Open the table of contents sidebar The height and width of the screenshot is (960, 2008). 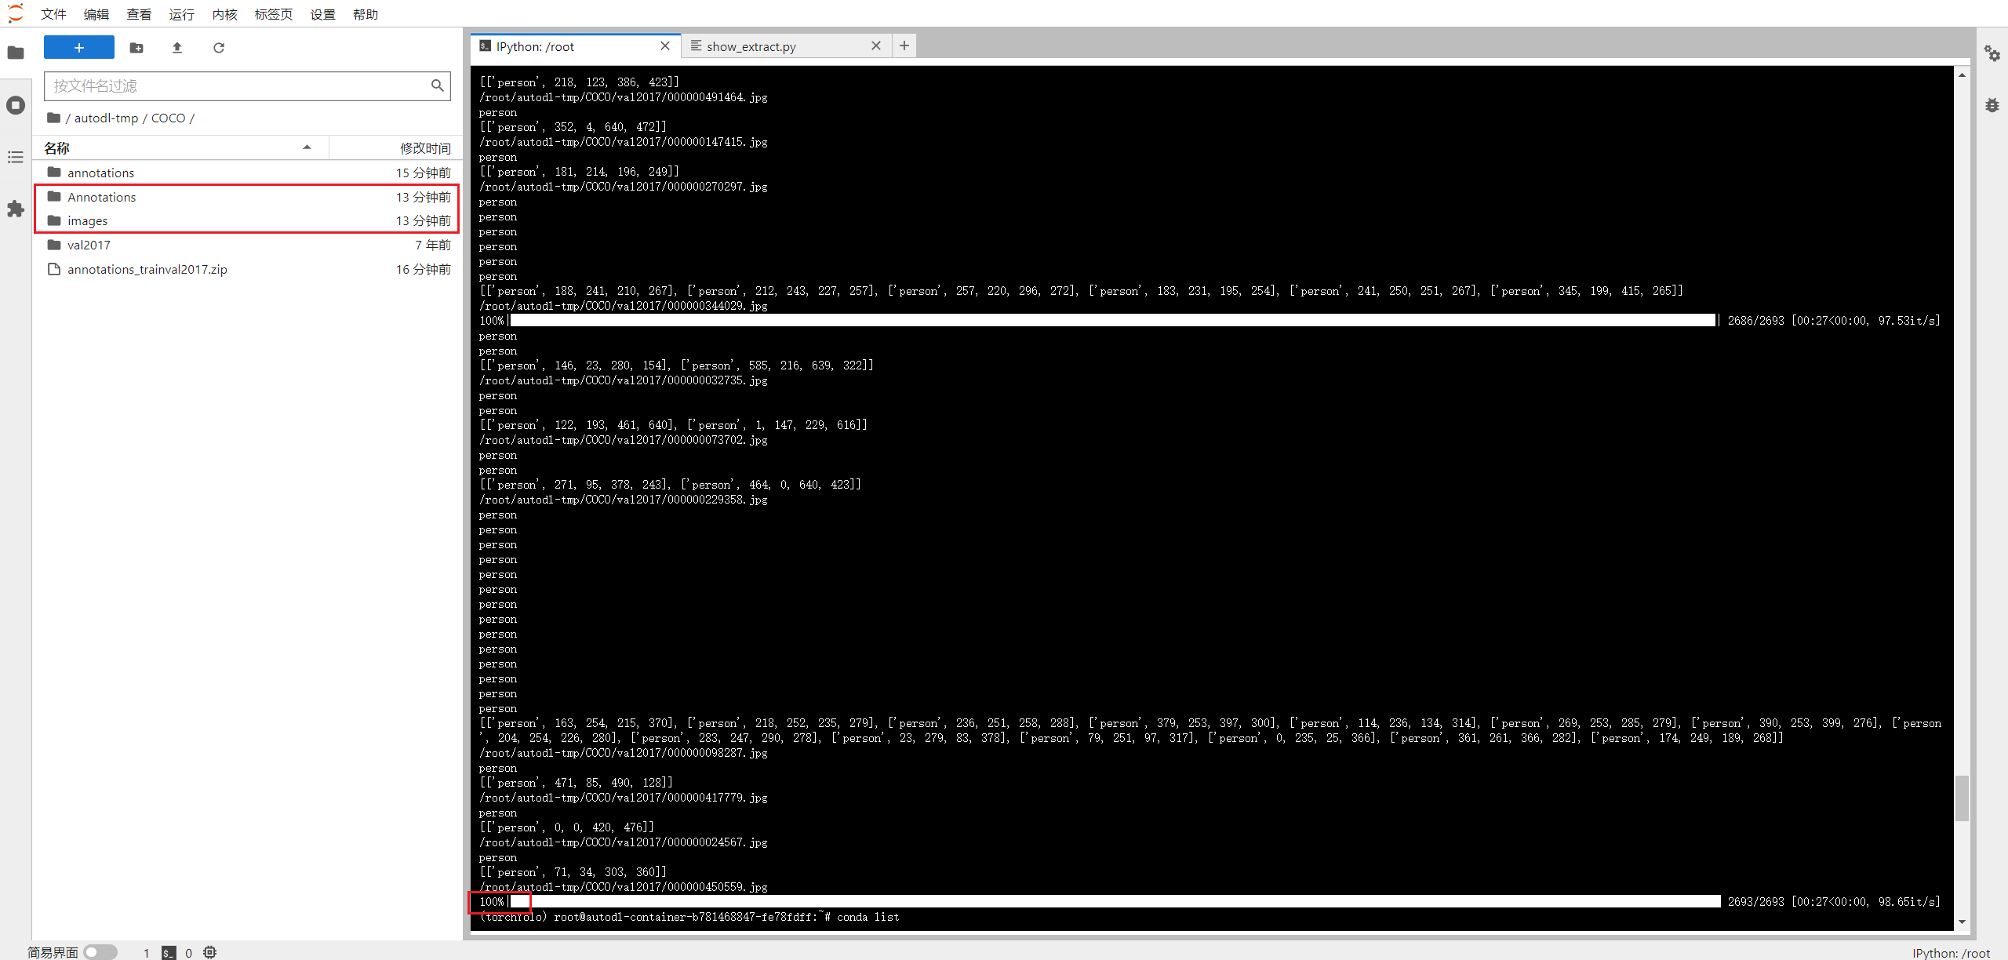click(16, 158)
